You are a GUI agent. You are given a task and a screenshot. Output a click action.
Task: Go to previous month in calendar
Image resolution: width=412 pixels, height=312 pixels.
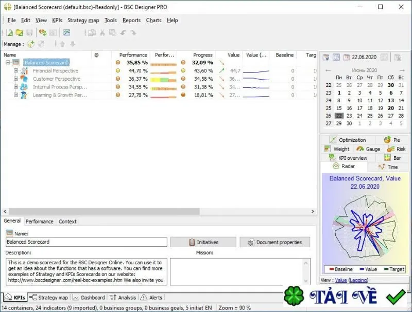pos(328,70)
